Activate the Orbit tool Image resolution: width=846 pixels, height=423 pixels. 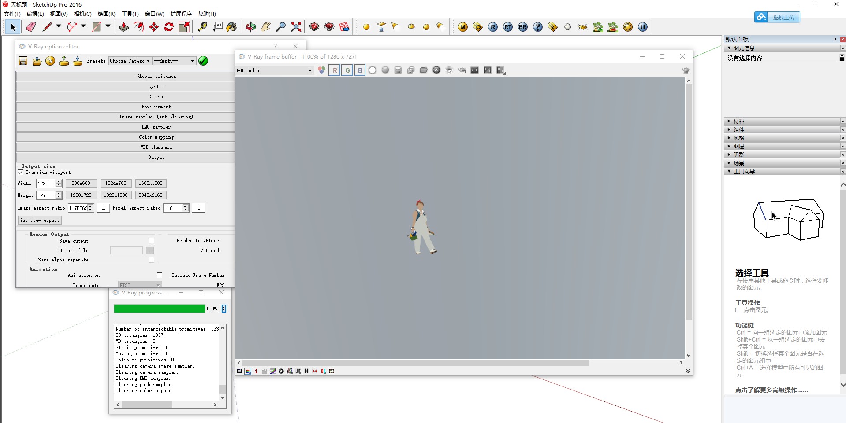[x=251, y=27]
